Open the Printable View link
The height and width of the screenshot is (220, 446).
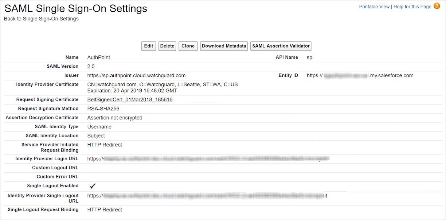coord(374,7)
